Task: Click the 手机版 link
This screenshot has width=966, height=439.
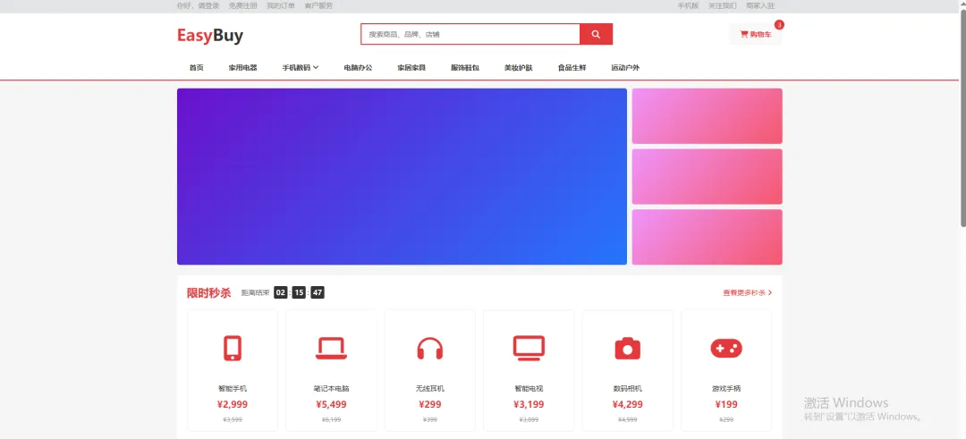Action: [688, 5]
